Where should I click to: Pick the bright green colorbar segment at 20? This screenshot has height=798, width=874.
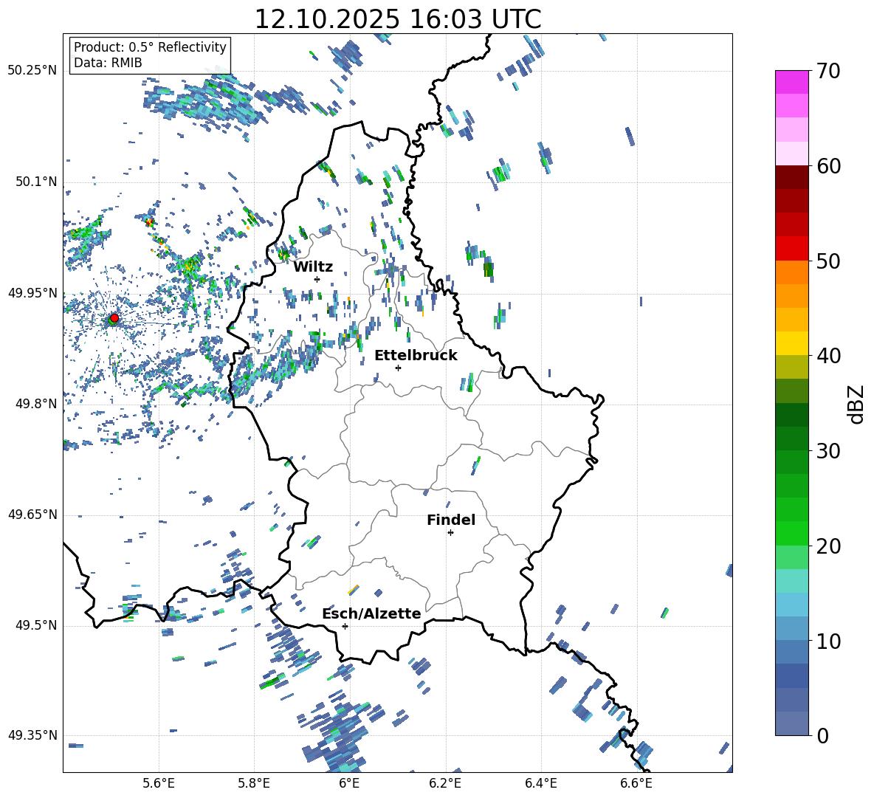click(x=791, y=533)
